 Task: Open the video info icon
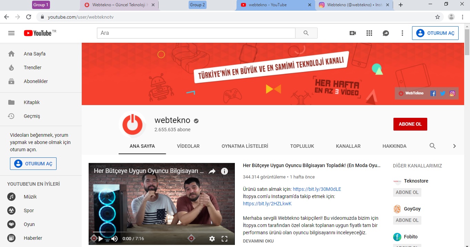(224, 171)
